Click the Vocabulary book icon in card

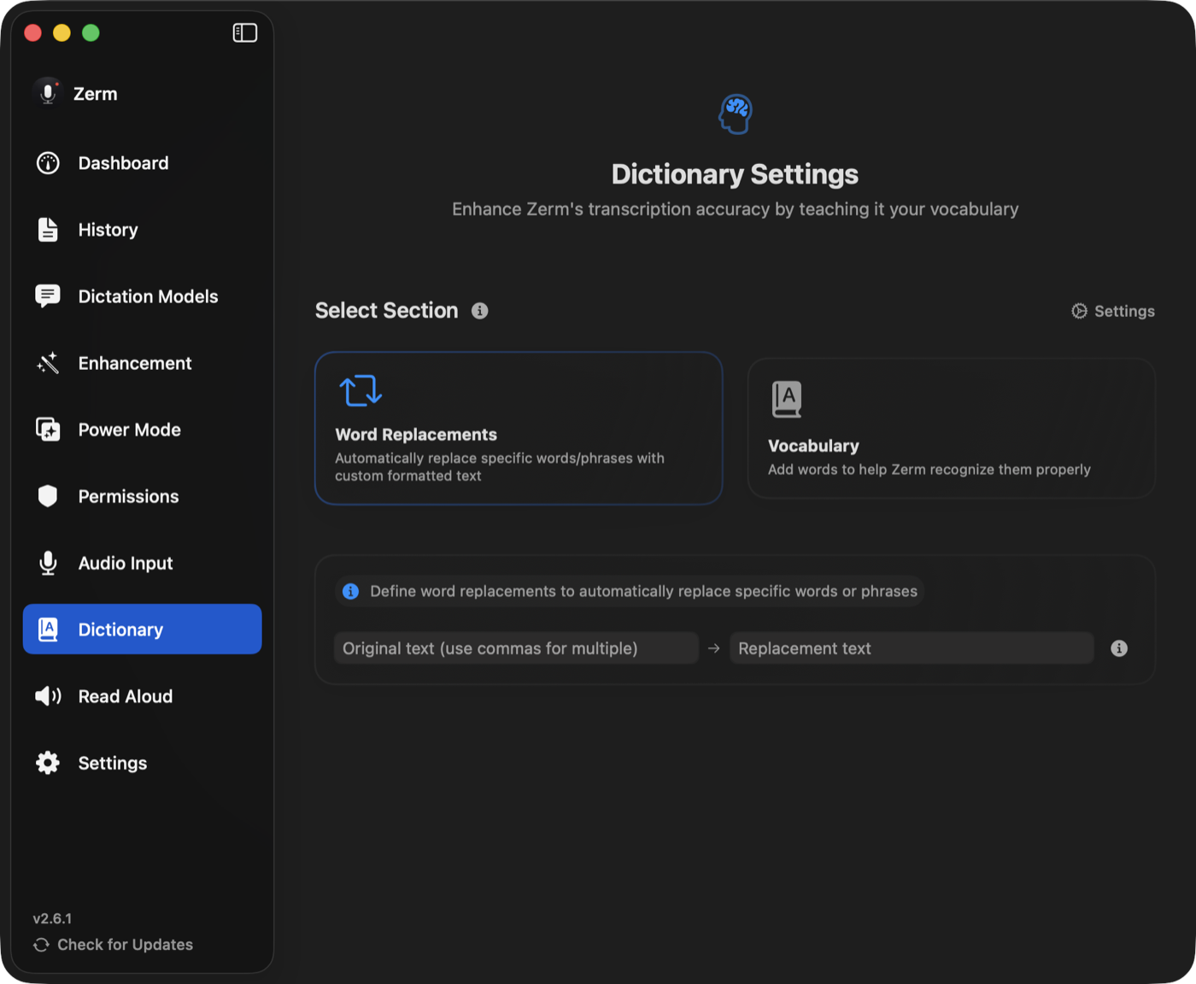[x=787, y=399]
